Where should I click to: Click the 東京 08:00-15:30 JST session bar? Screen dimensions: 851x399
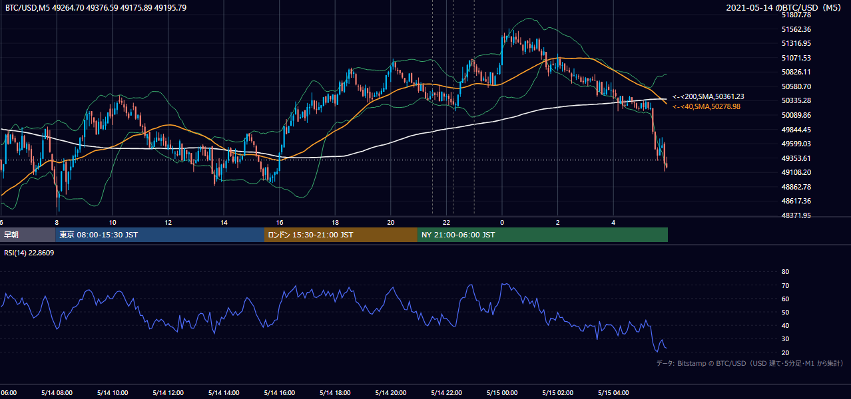pyautogui.click(x=160, y=235)
